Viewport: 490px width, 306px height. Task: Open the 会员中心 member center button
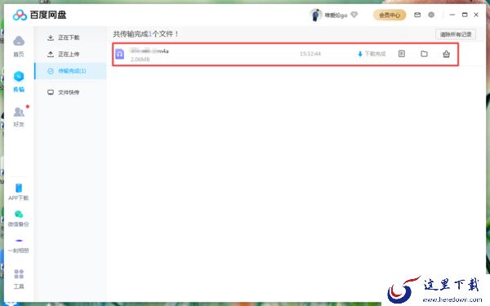[x=390, y=15]
